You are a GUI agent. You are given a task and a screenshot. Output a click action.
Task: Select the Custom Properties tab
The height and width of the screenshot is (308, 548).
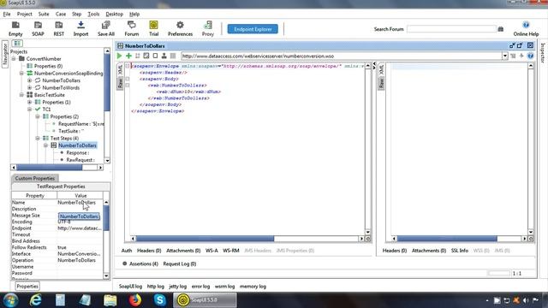tap(34, 178)
